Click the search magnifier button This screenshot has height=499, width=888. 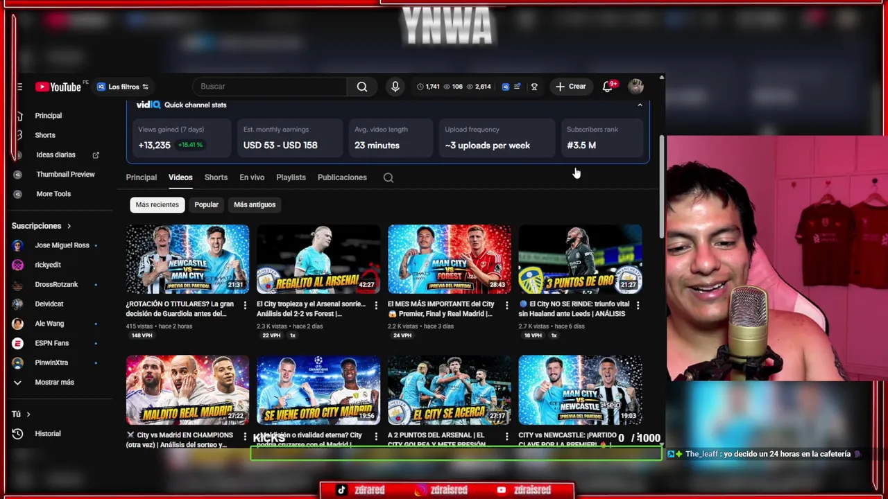362,87
